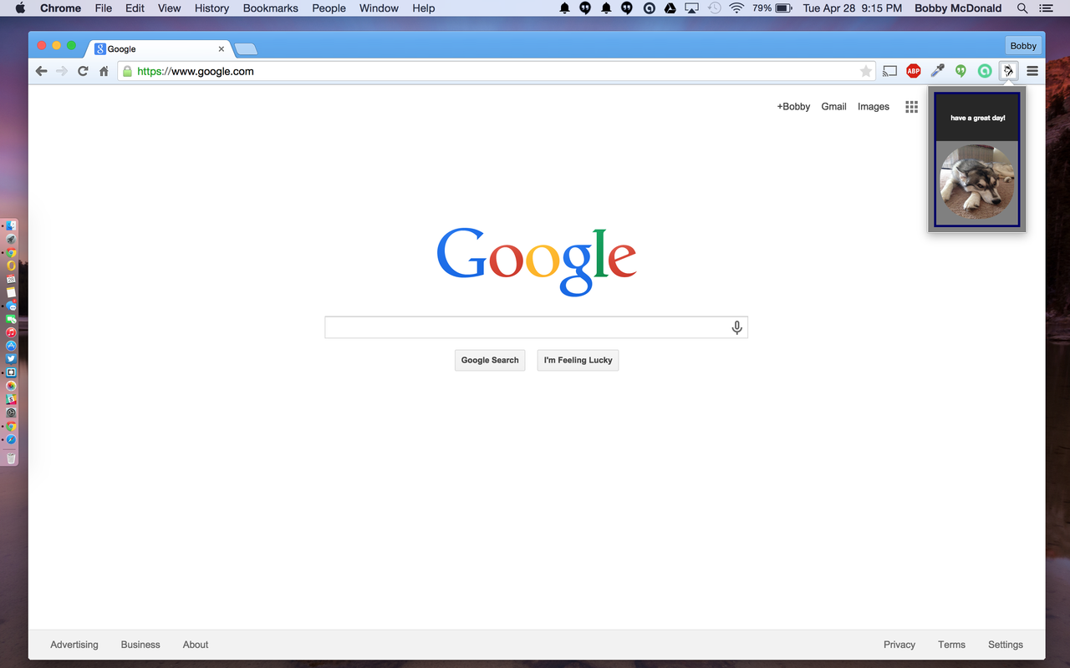The width and height of the screenshot is (1070, 668).
Task: Open the Gmail link
Action: (833, 106)
